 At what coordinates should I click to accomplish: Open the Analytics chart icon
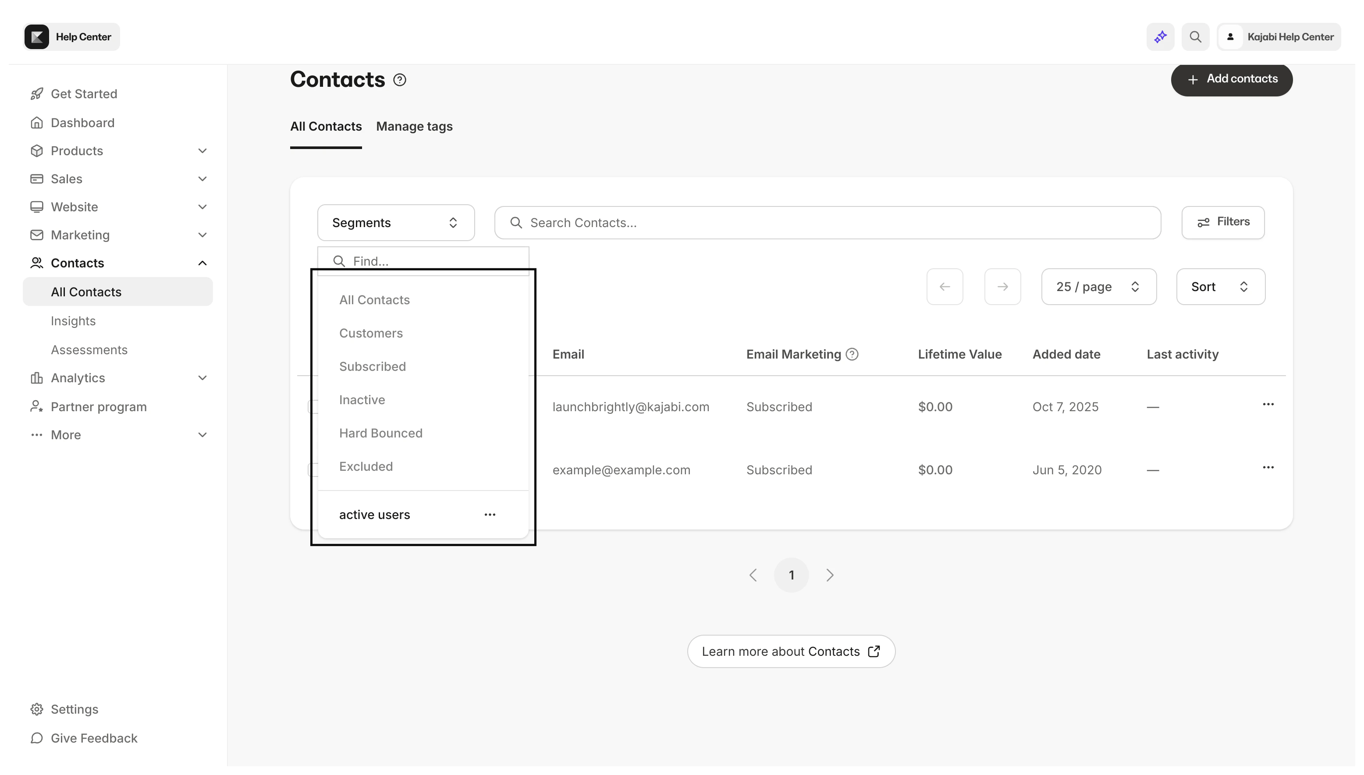tap(36, 378)
